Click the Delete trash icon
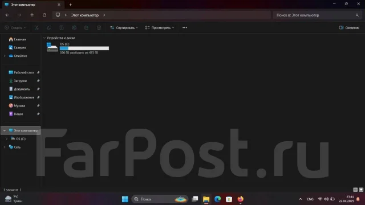 tap(99, 28)
